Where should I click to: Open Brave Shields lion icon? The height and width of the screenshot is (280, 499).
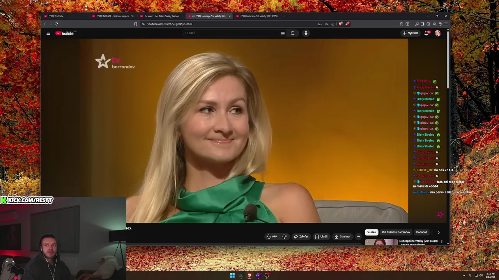[x=340, y=24]
